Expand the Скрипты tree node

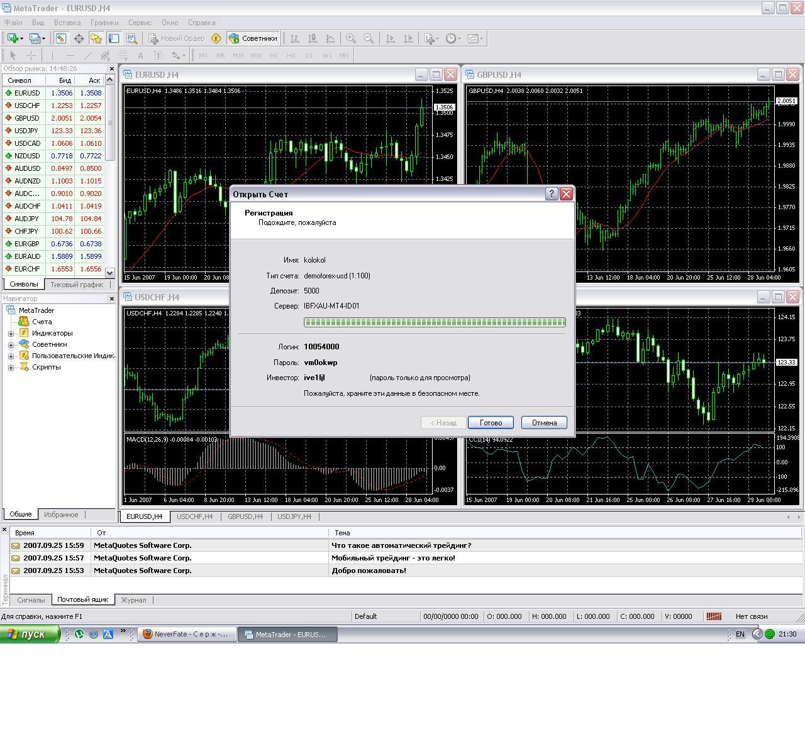[11, 368]
